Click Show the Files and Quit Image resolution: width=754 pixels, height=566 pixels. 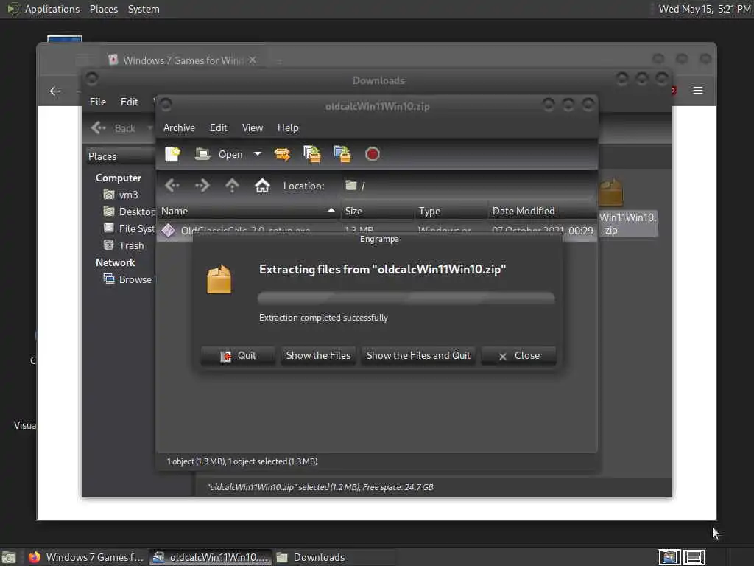click(x=418, y=356)
